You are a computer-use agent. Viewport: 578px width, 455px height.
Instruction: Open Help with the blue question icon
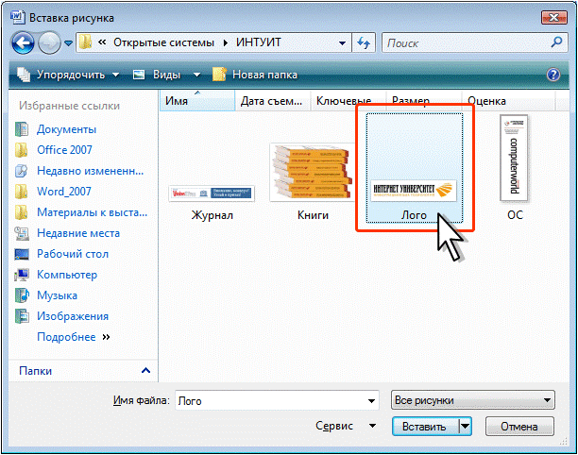552,75
